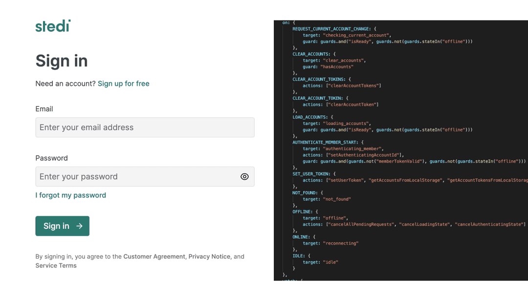Open the Customer Agreement link

tap(154, 257)
